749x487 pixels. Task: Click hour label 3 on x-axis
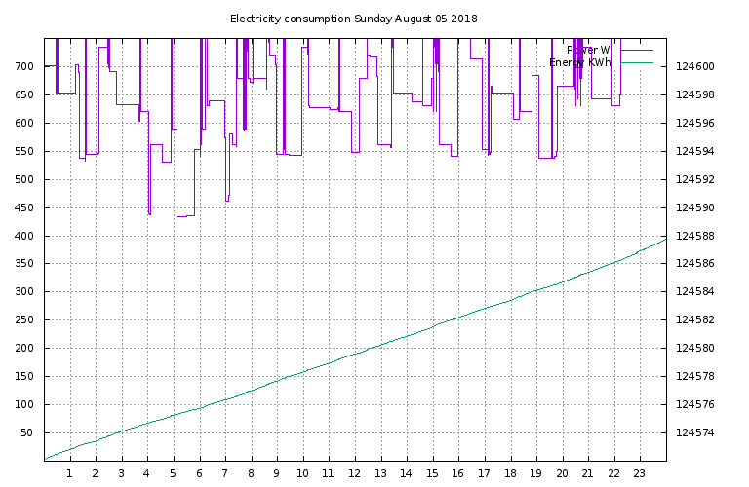(121, 473)
